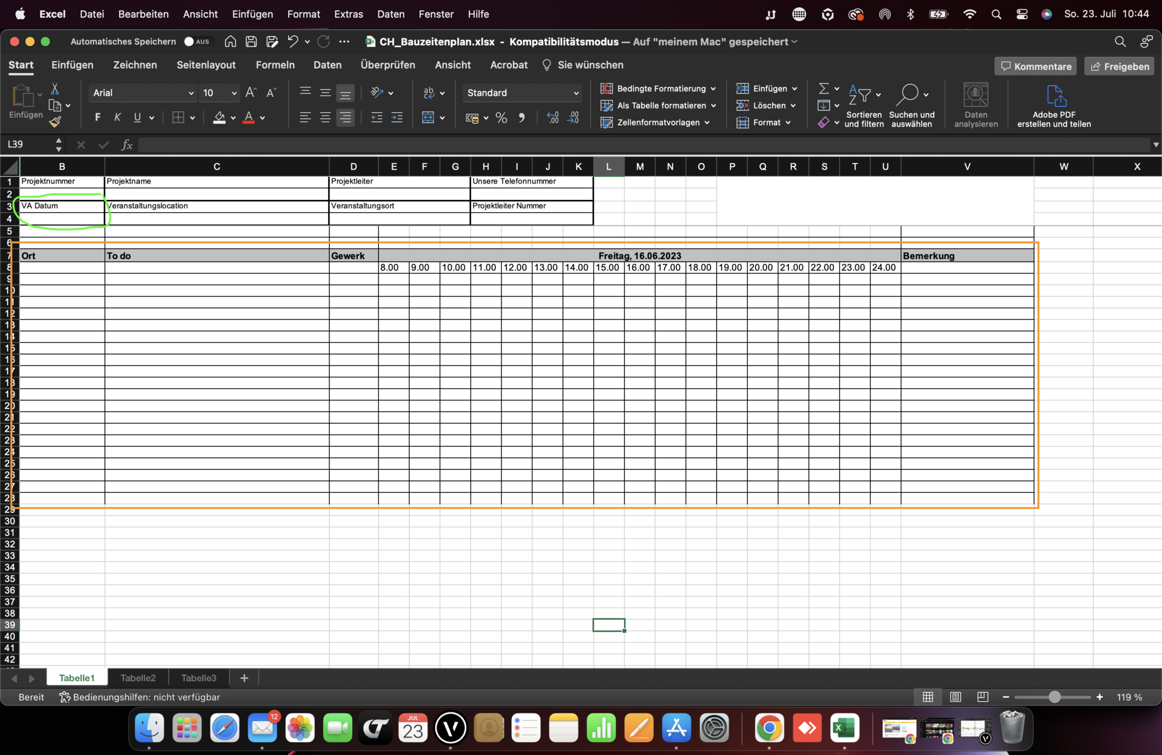Apply the fill color bucket

point(219,118)
